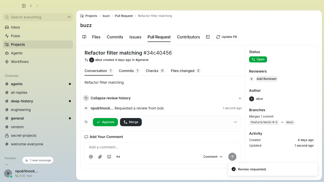This screenshot has width=324, height=182.
Task: Jump to 1 new message
Action: click(x=38, y=160)
